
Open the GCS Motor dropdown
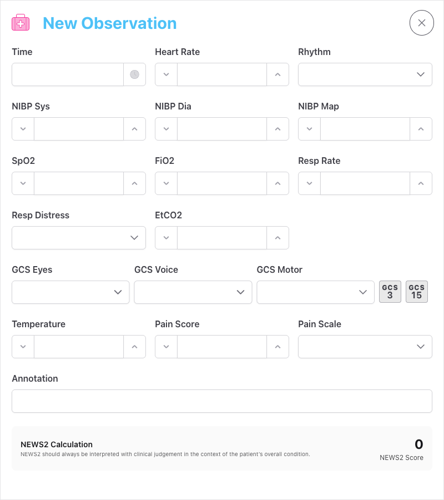point(315,292)
